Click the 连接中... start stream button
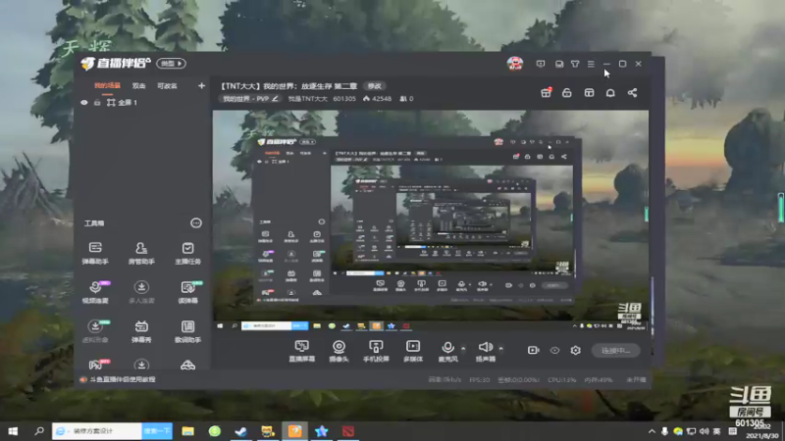785x441 pixels. [x=616, y=351]
